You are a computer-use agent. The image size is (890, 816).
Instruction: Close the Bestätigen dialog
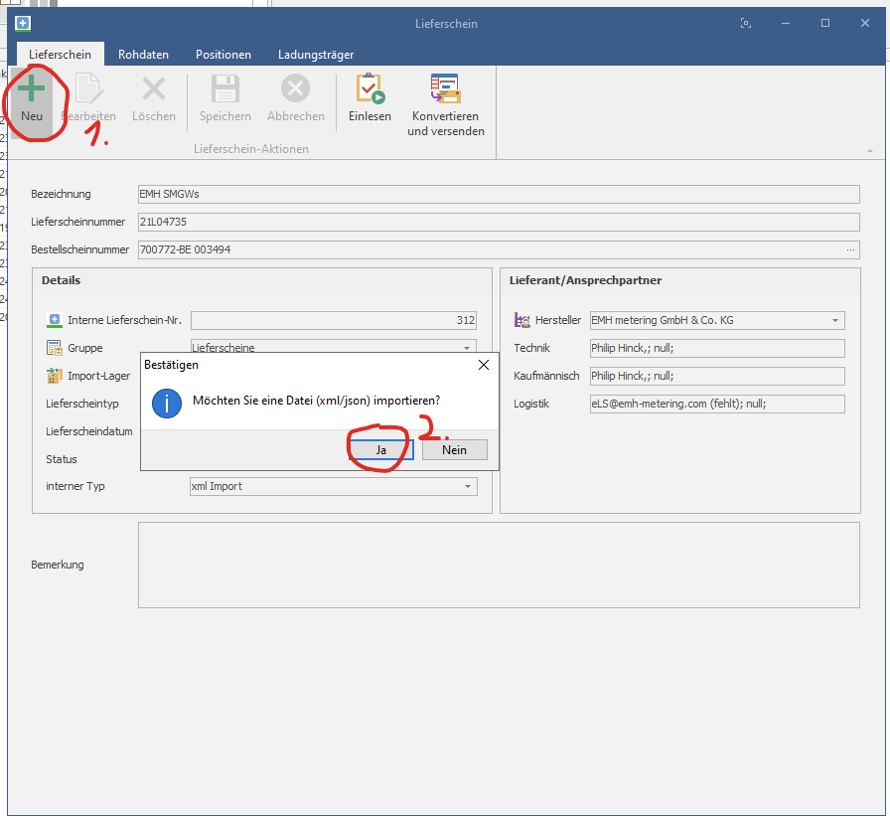click(x=484, y=365)
